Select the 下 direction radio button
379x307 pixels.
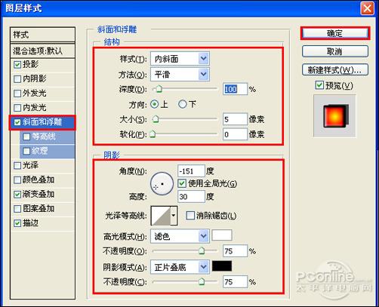[x=183, y=104]
